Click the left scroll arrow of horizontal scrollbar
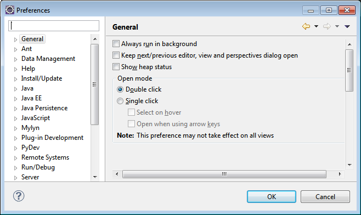The image size is (361, 215). click(117, 174)
